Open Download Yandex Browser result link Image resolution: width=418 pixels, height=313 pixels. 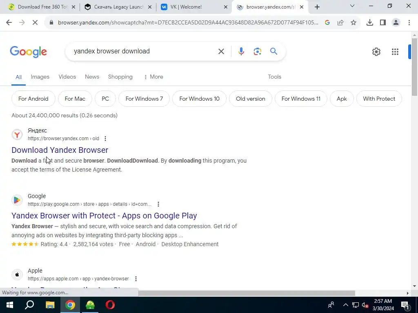click(60, 150)
